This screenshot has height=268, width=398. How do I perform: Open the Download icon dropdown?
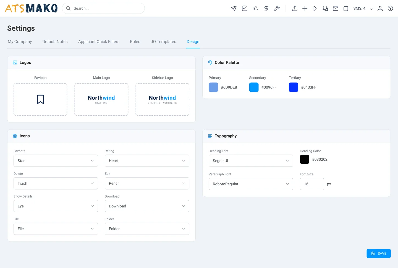pos(147,206)
